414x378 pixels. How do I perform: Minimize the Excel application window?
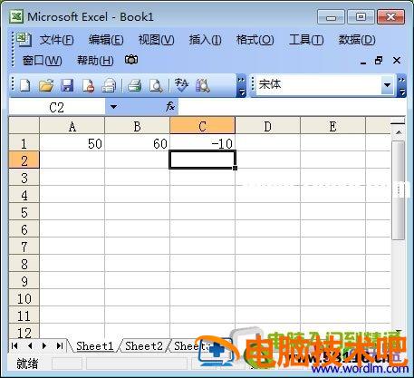click(x=331, y=17)
